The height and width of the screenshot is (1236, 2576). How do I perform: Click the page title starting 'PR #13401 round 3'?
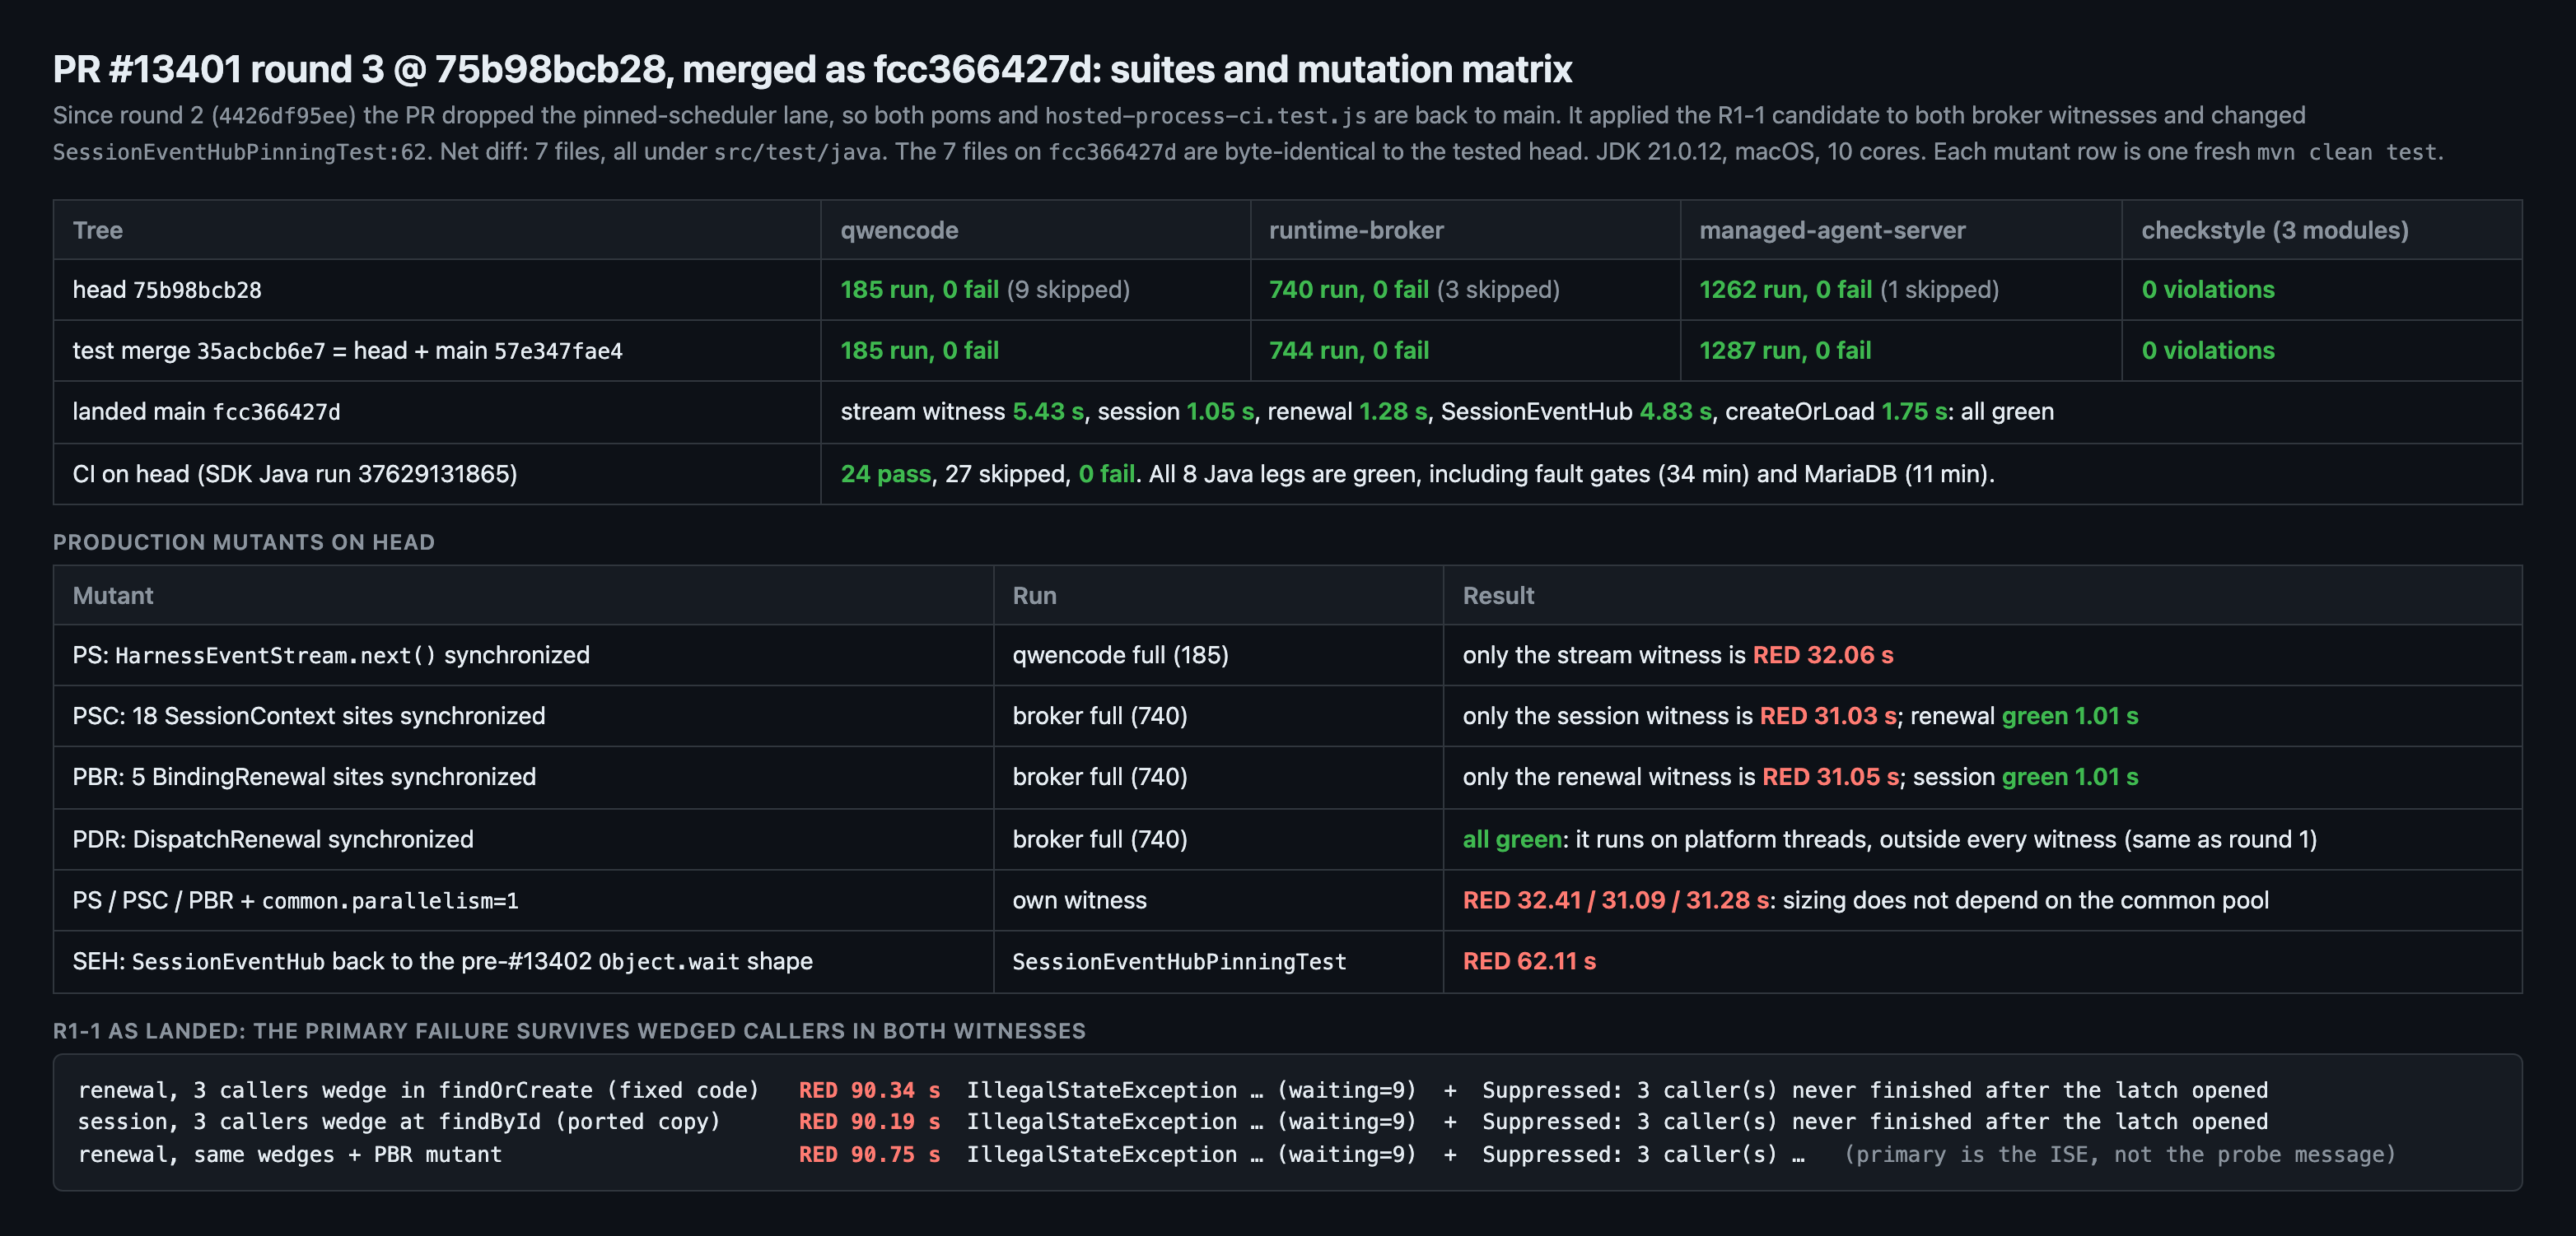click(x=812, y=69)
